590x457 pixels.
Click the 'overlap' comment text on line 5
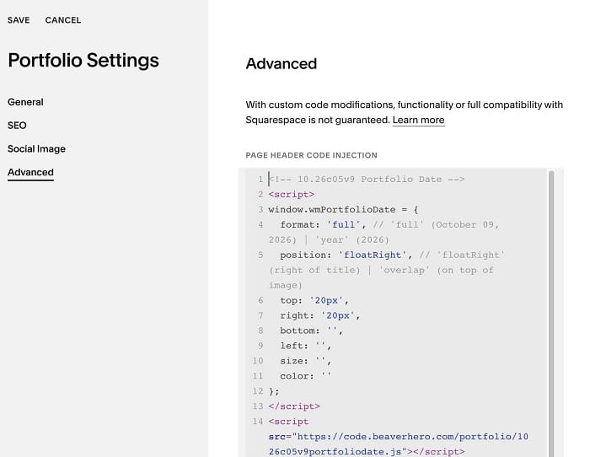tap(404, 270)
